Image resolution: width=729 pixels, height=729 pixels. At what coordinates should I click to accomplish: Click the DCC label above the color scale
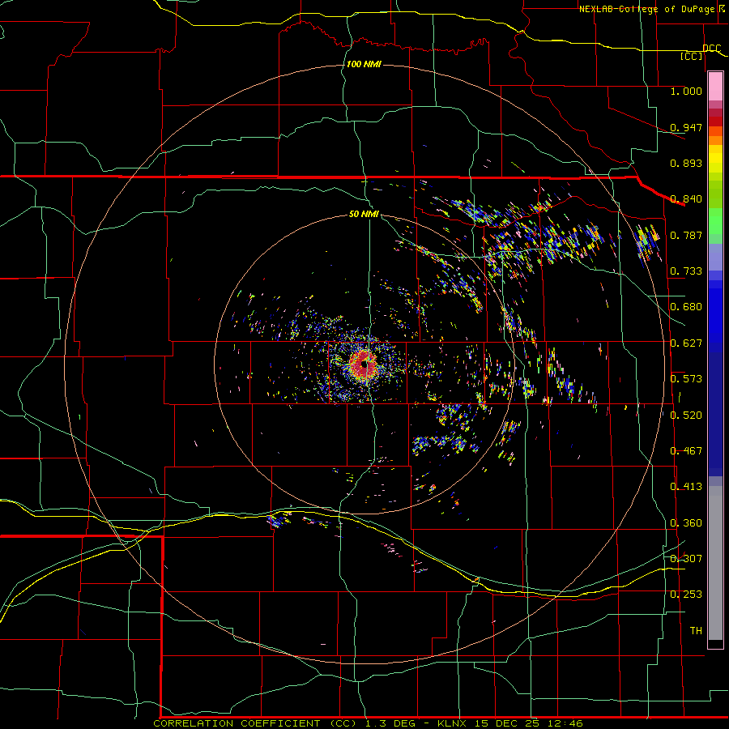(711, 49)
